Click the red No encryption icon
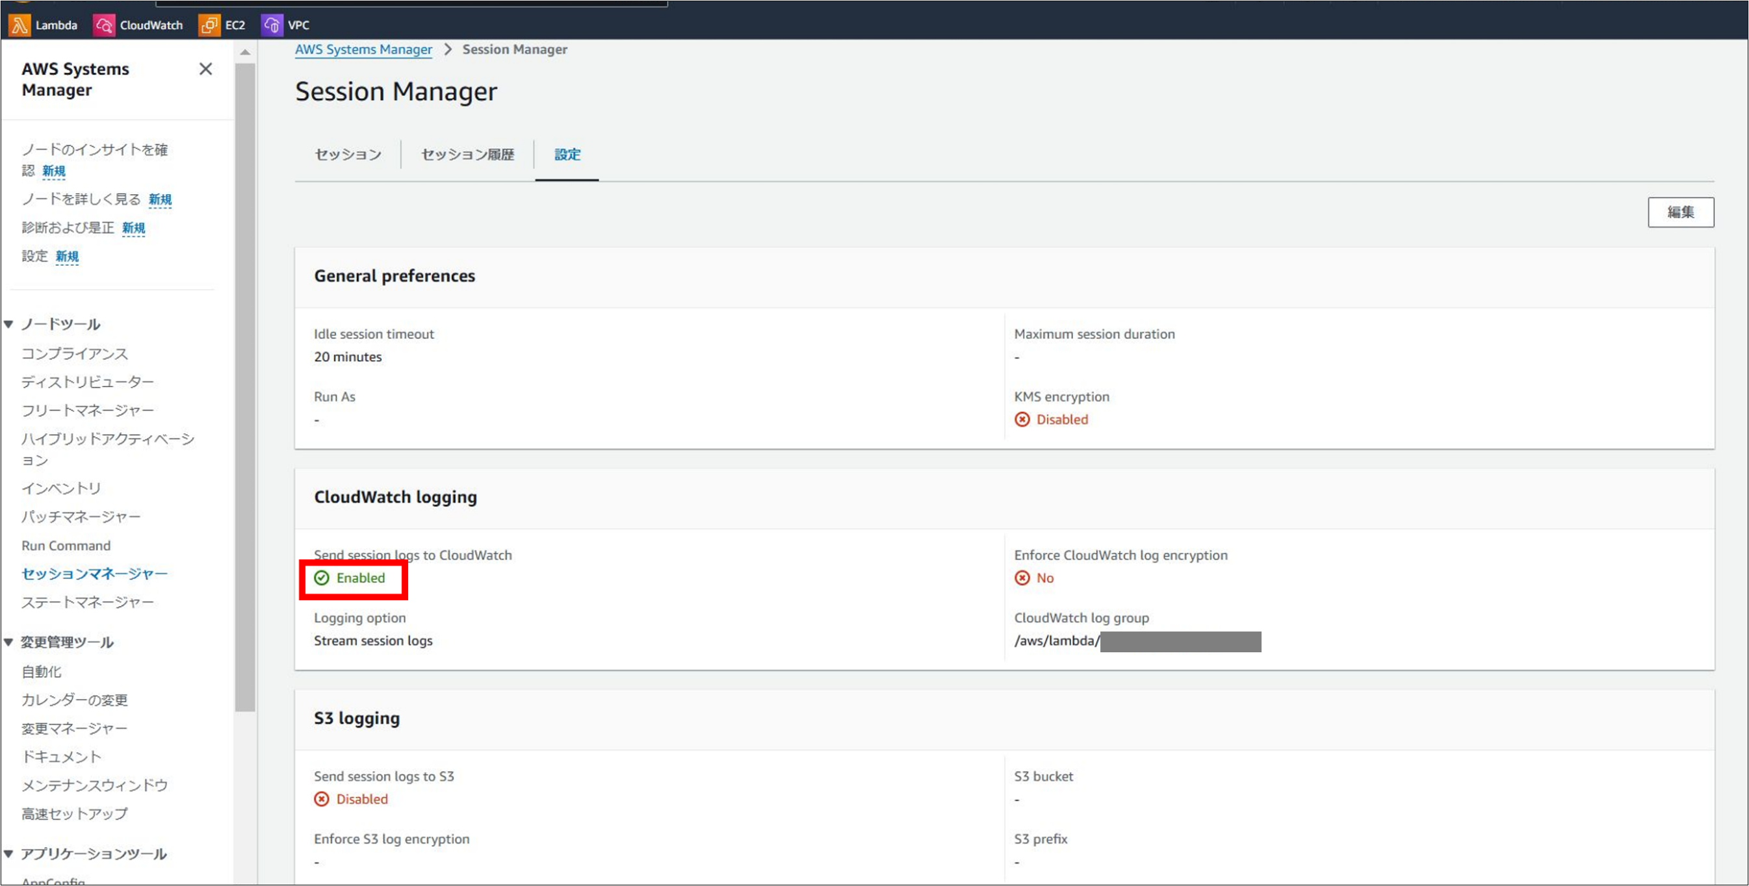 [x=1022, y=578]
